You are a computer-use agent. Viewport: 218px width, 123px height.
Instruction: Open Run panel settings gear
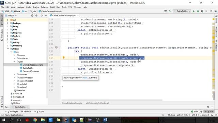(x=208, y=107)
